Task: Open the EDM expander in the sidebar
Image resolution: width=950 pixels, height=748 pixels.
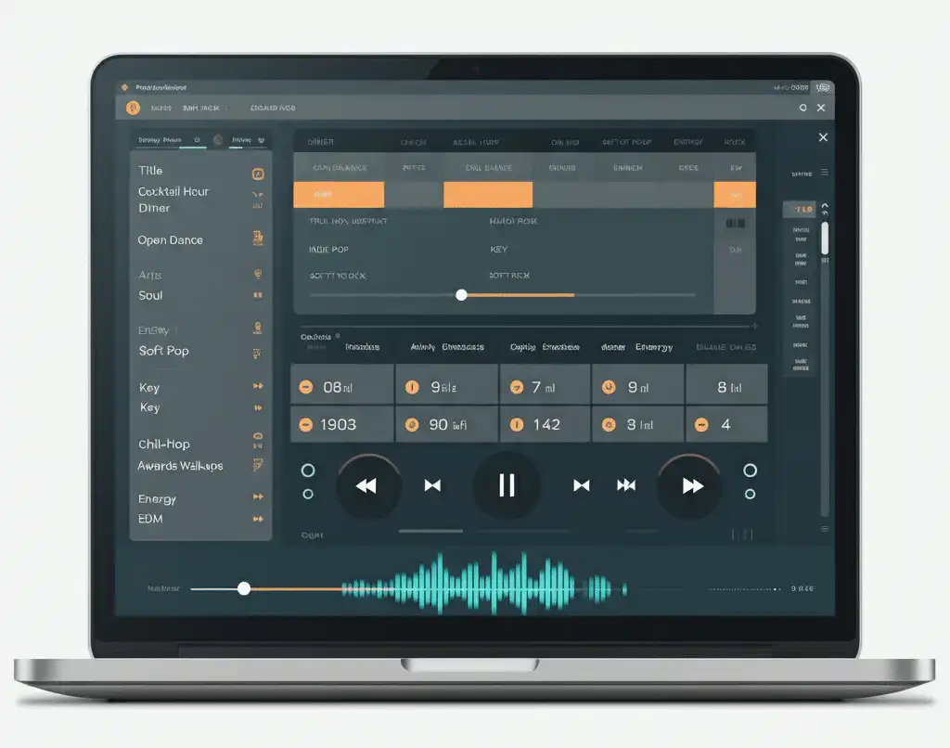Action: pos(260,519)
